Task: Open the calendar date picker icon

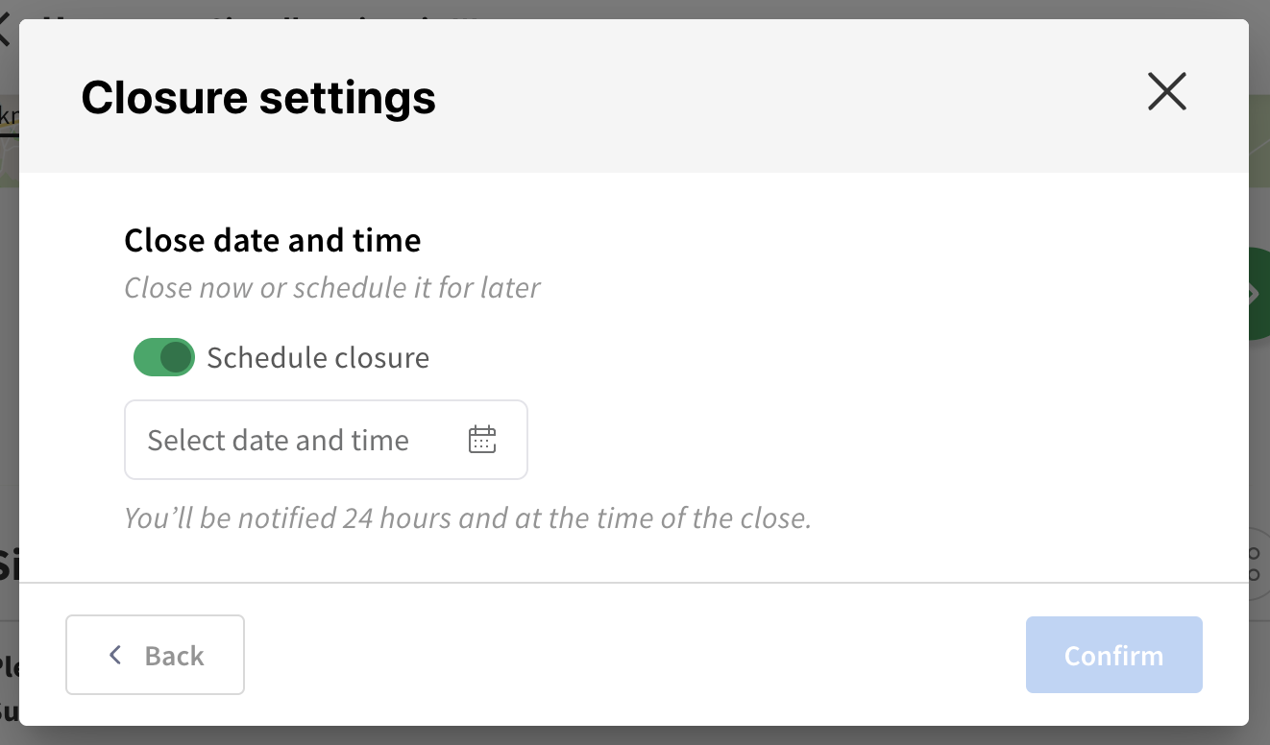Action: coord(481,440)
